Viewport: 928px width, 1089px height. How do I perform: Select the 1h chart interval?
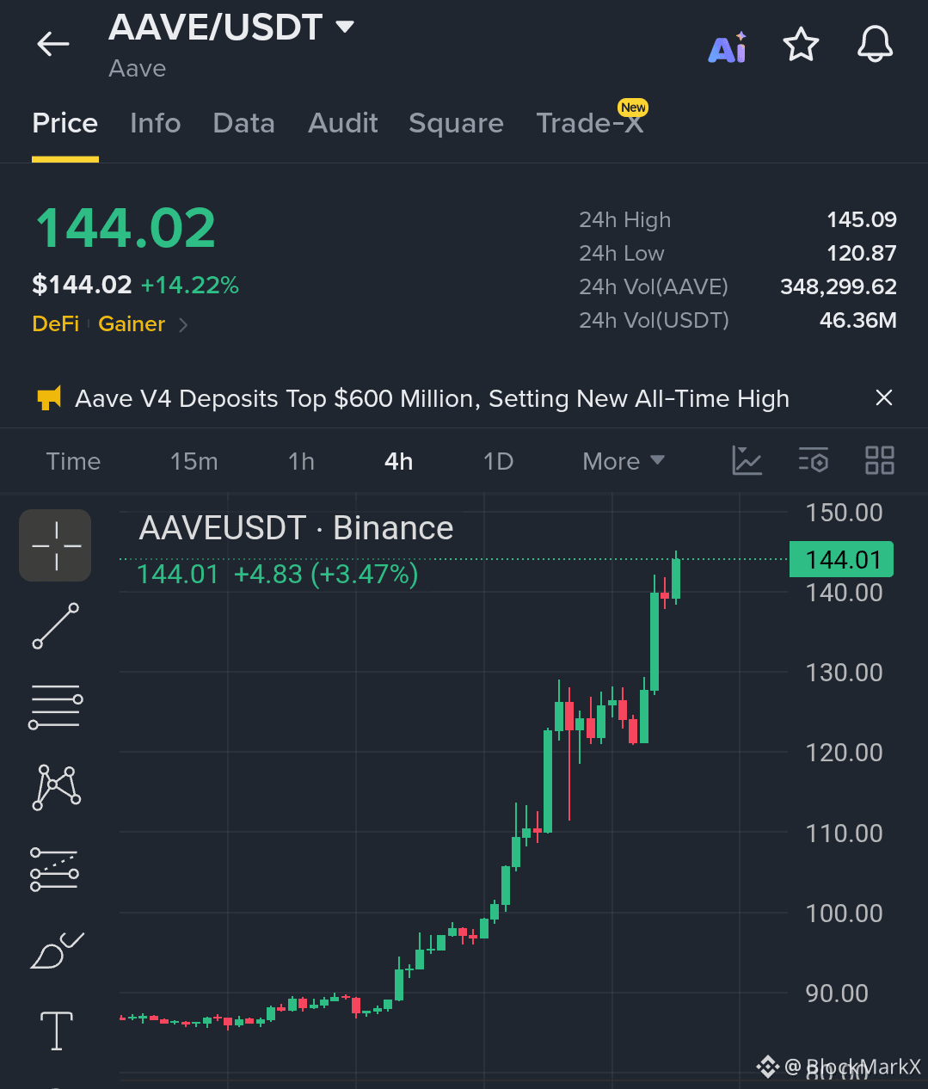(302, 461)
